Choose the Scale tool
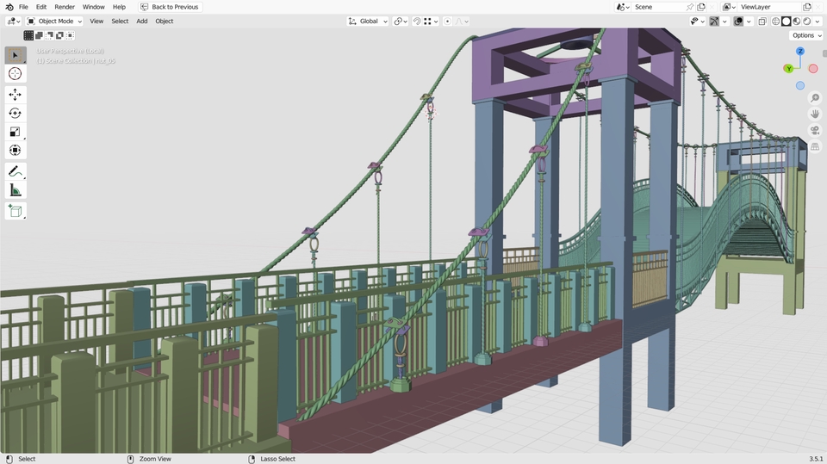Viewport: 827px width, 464px height. [16, 132]
